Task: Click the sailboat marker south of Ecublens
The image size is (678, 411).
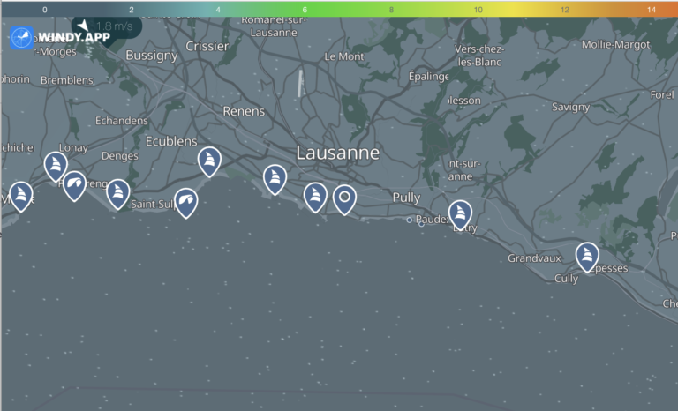Action: click(209, 160)
